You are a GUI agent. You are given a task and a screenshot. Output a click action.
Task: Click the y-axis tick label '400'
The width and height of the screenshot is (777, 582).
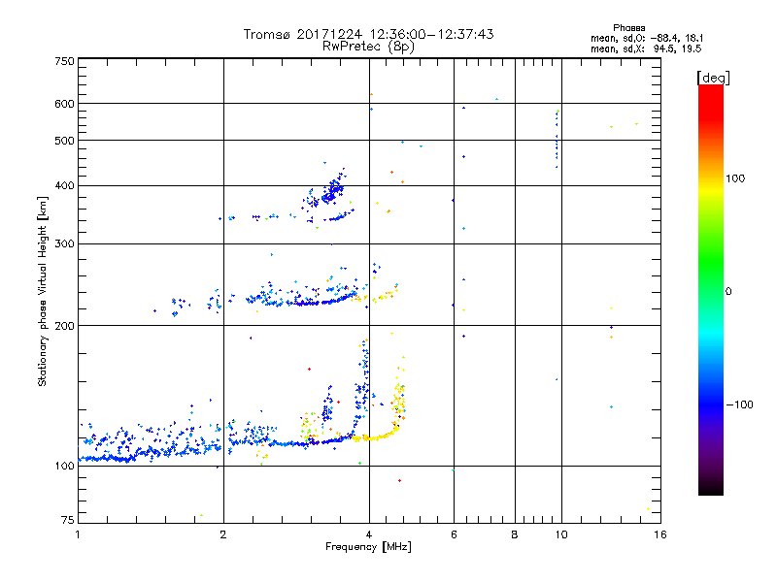coord(64,185)
